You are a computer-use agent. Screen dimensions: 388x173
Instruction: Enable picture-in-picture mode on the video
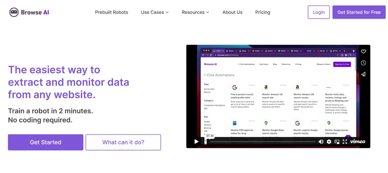coord(337,141)
